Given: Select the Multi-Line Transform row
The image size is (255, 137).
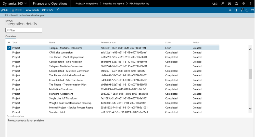Looking at the screenshot, I should point(113,89).
